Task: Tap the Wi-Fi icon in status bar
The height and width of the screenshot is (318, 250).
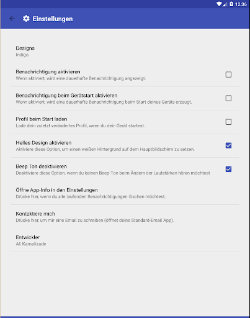Action: [x=219, y=4]
